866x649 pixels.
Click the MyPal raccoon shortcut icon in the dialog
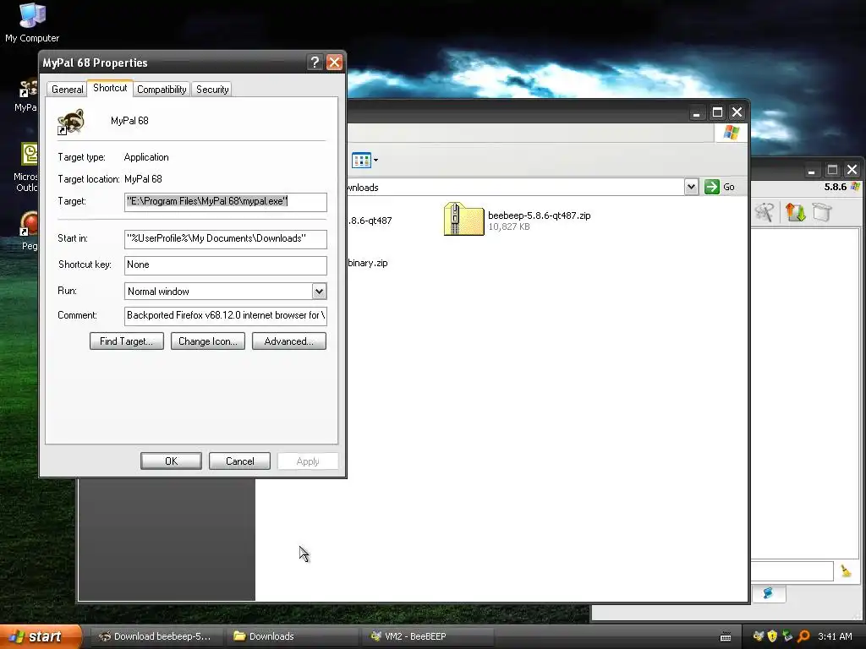pyautogui.click(x=71, y=122)
